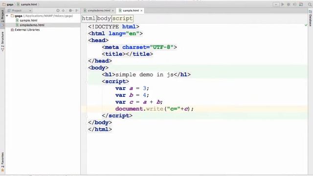Click the lang="en" attribute text
Screen dimensions: 313x176
click(x=124, y=34)
